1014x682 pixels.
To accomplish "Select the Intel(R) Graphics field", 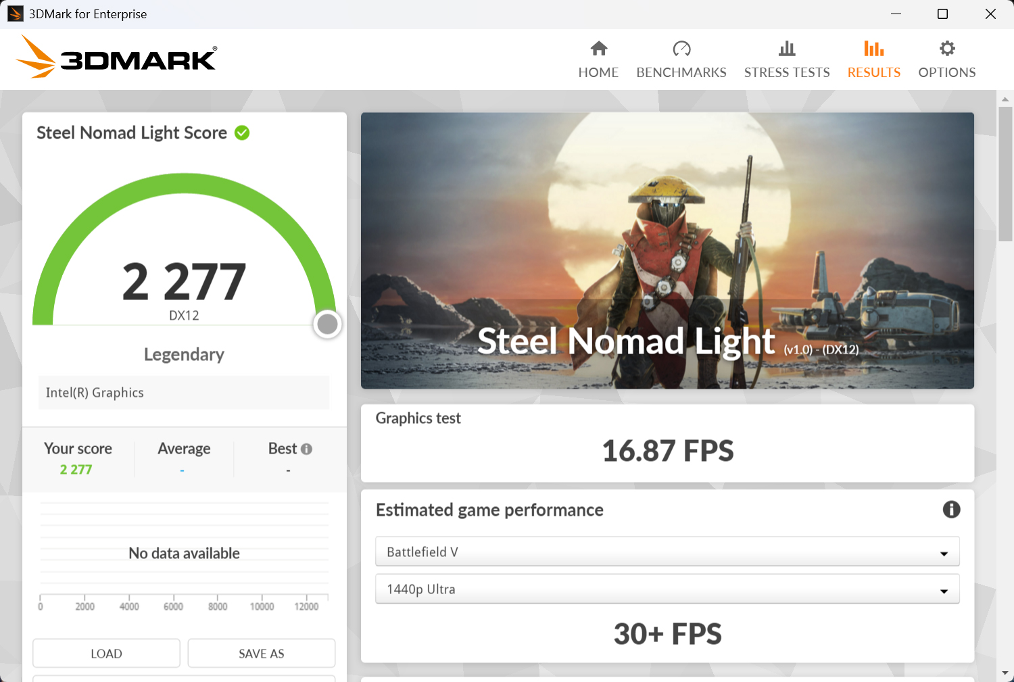I will pyautogui.click(x=184, y=392).
